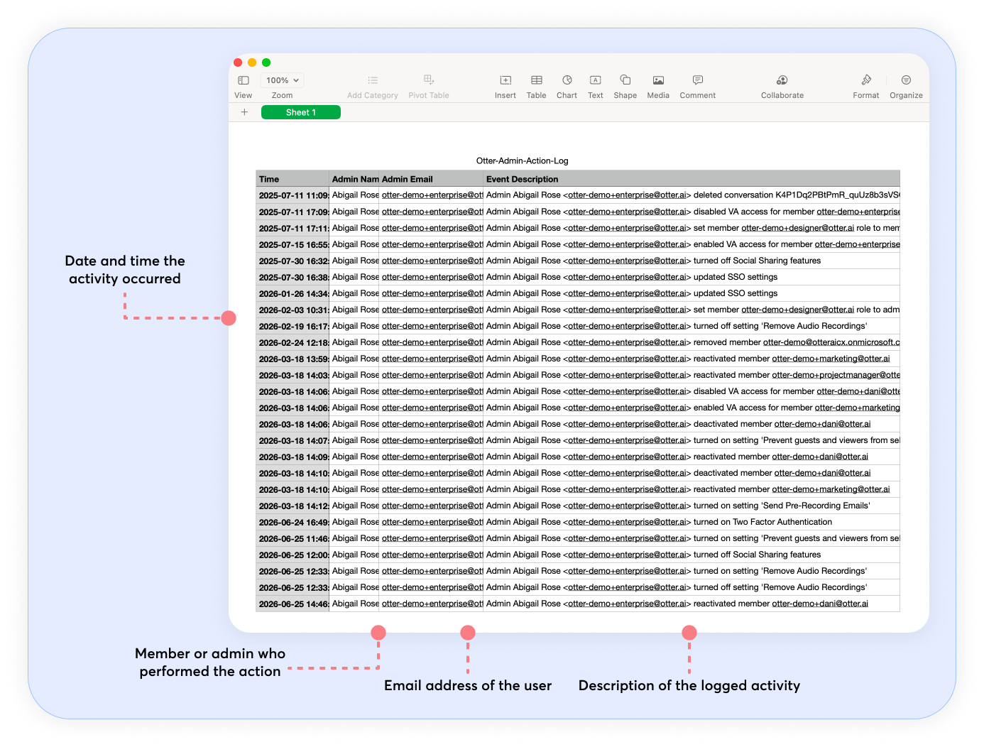
Task: Select time cell 2026-02-24 12:18
Action: tap(293, 342)
